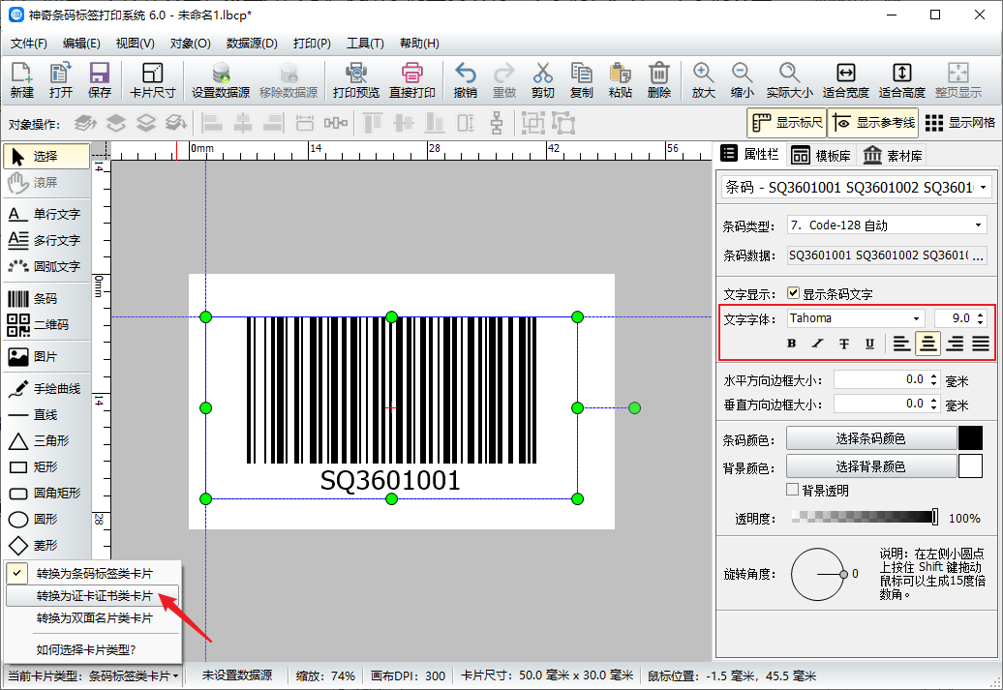Select the 圆弧文字 arc text tool
Screen dimensions: 1003x690
tap(46, 267)
